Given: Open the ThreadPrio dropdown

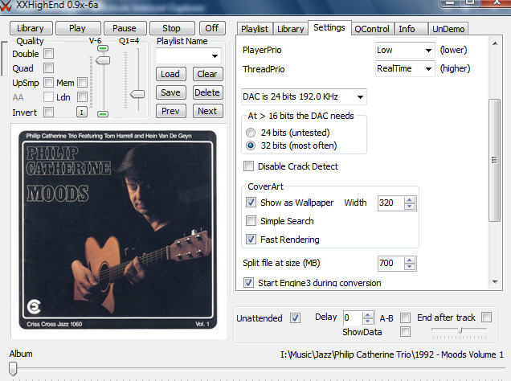Looking at the screenshot, I should (x=428, y=69).
